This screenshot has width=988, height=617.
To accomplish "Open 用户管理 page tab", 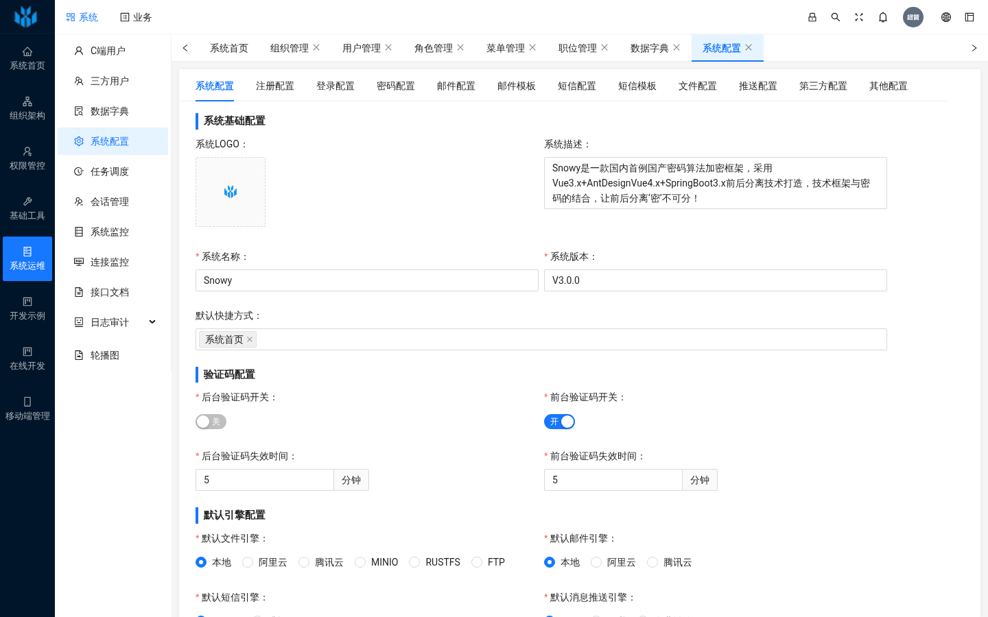I will [362, 48].
